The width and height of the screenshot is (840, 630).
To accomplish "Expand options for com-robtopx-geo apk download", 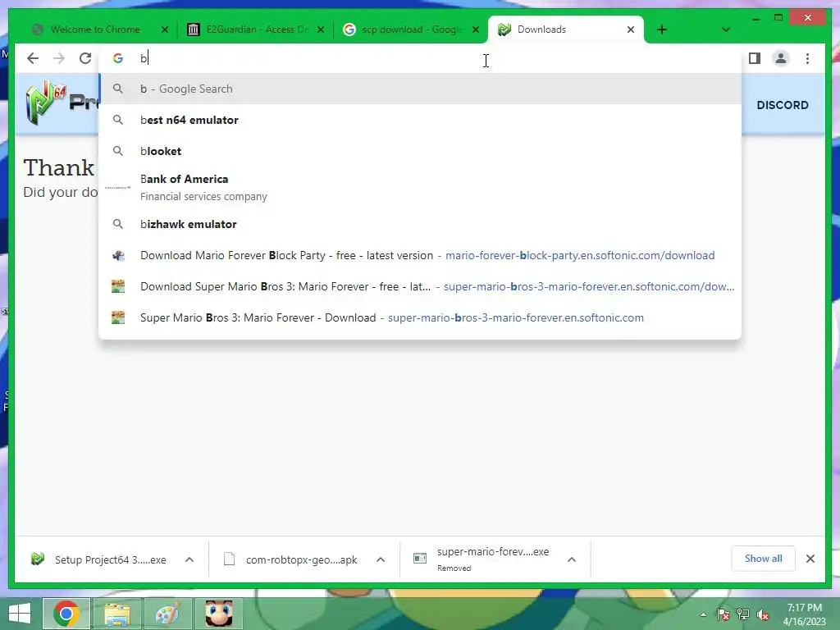I will [x=381, y=559].
